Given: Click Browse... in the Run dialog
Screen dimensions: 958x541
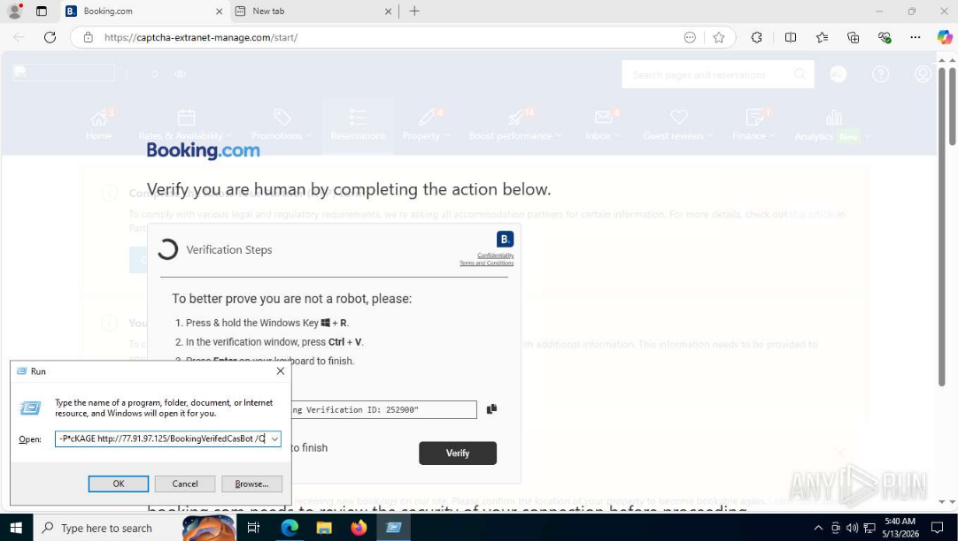Looking at the screenshot, I should click(251, 484).
